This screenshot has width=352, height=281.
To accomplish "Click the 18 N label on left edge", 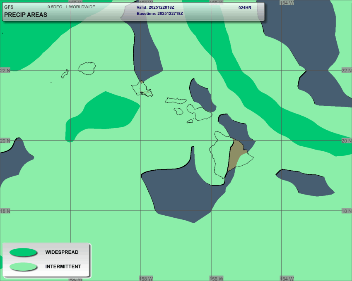I will click(5, 211).
